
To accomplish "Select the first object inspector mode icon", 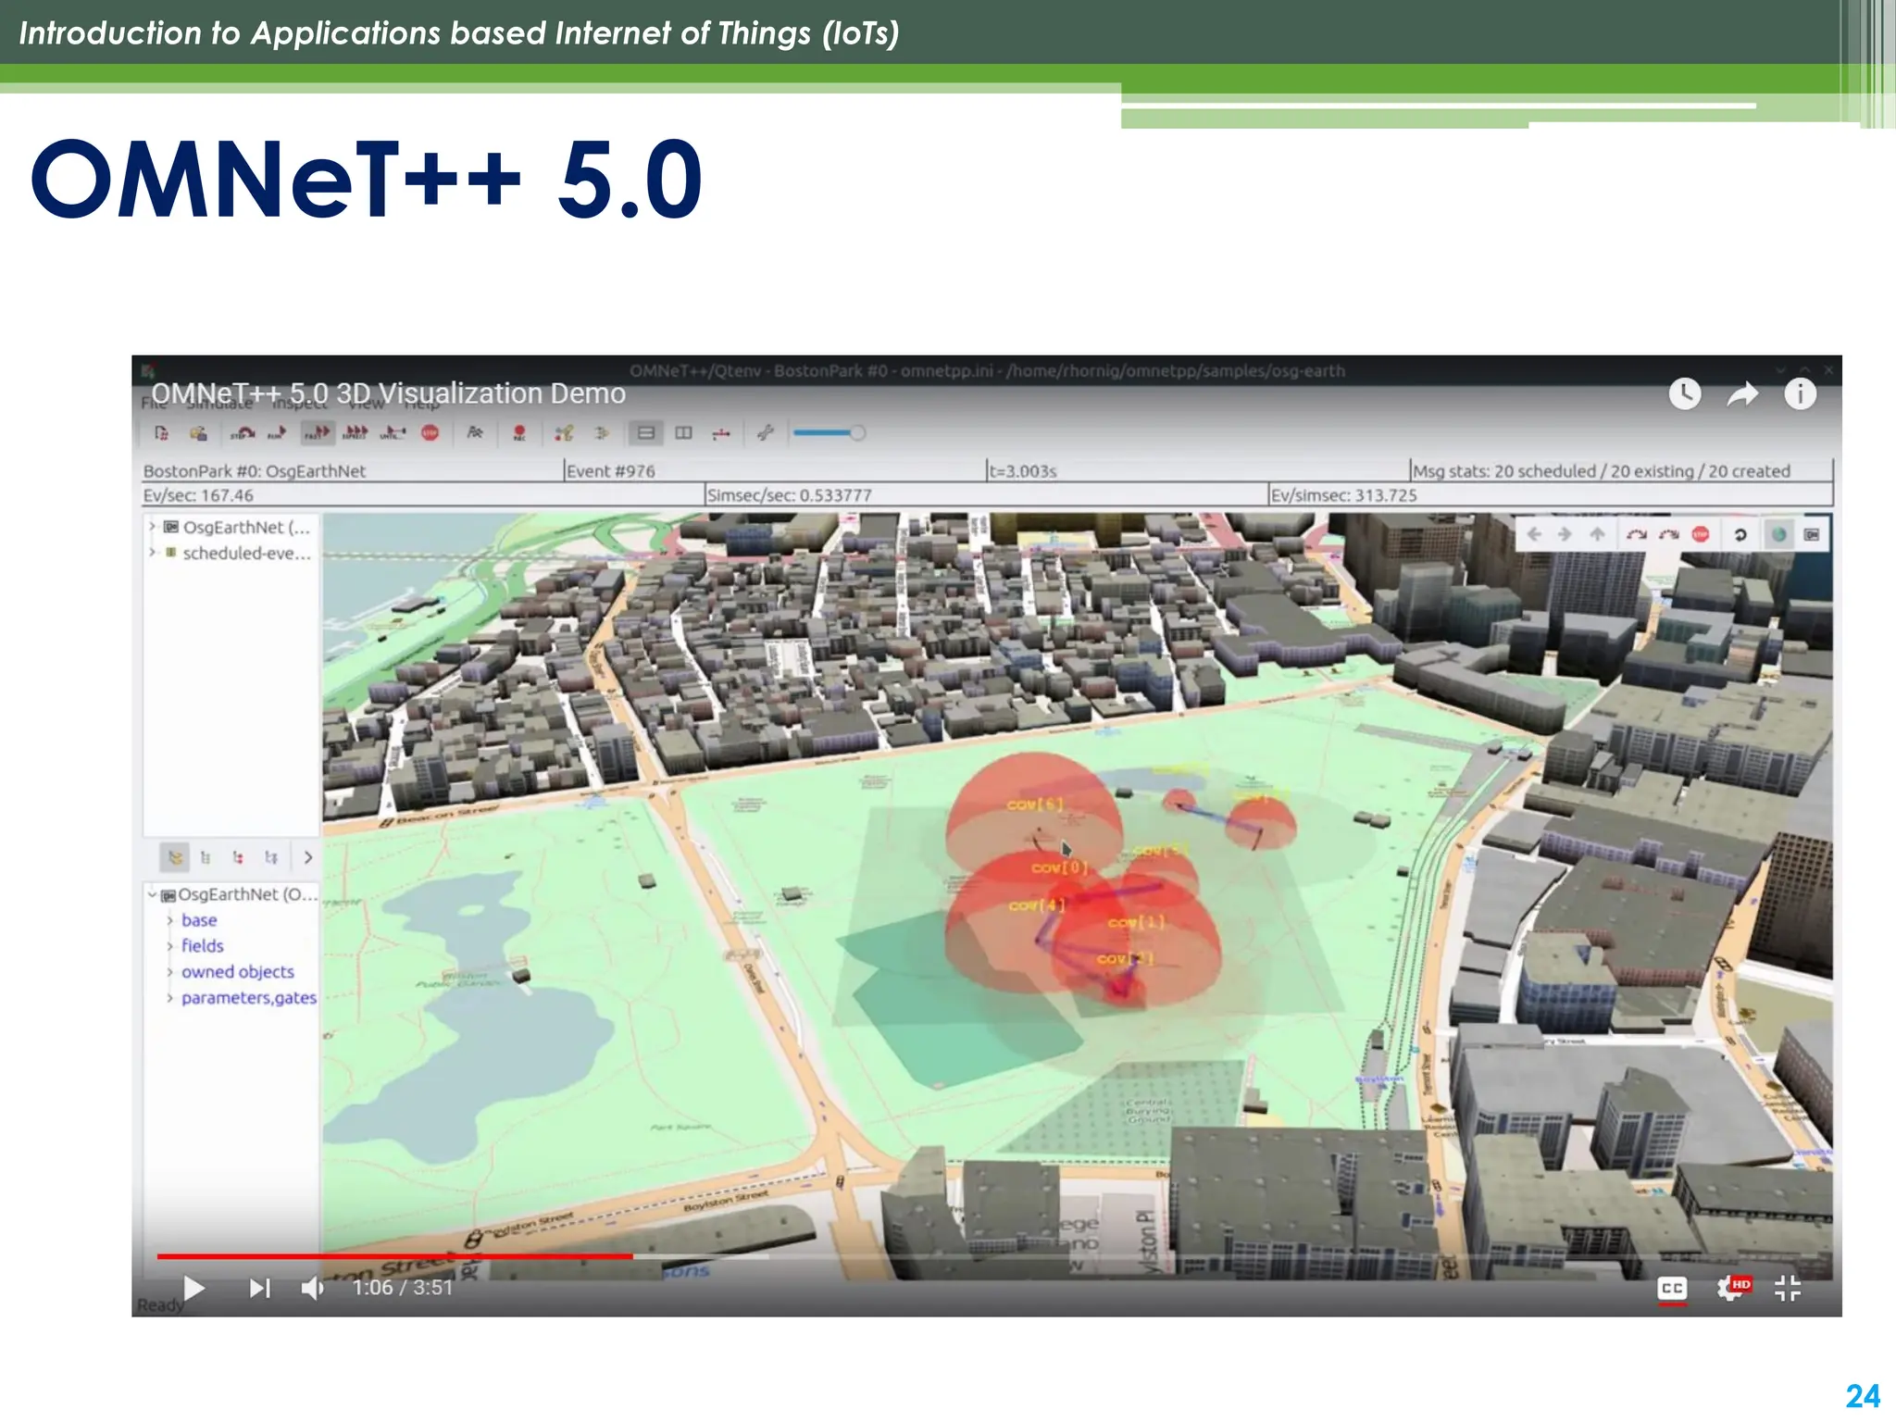I will (175, 857).
